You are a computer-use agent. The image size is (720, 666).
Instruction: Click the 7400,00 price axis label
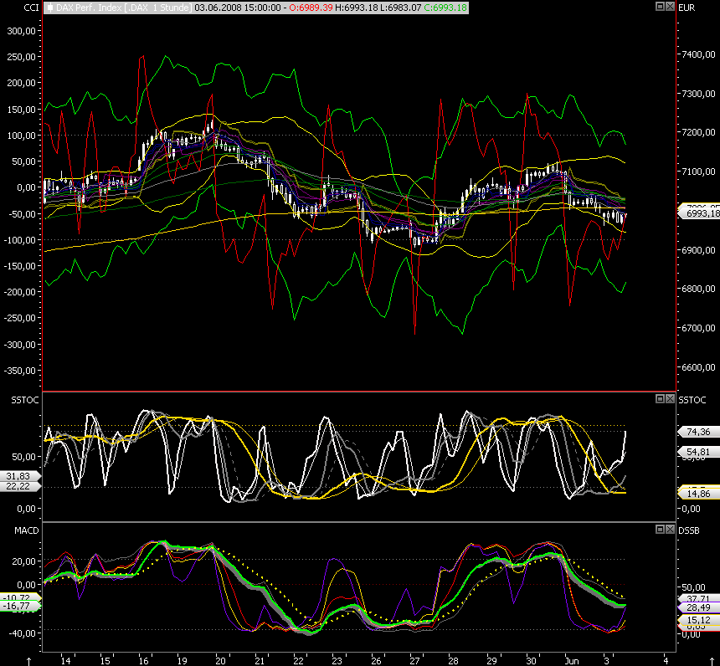698,54
